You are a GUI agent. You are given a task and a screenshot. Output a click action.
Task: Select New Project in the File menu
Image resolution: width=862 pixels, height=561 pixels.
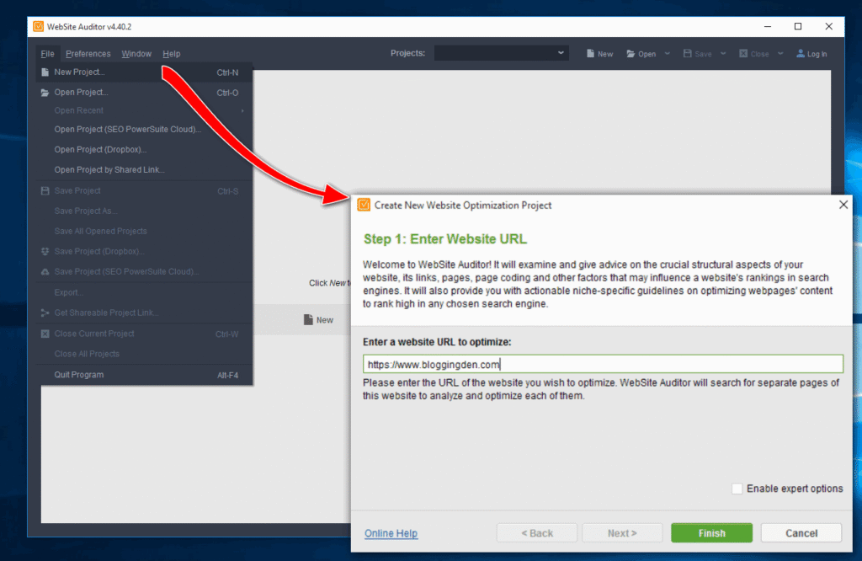[80, 72]
